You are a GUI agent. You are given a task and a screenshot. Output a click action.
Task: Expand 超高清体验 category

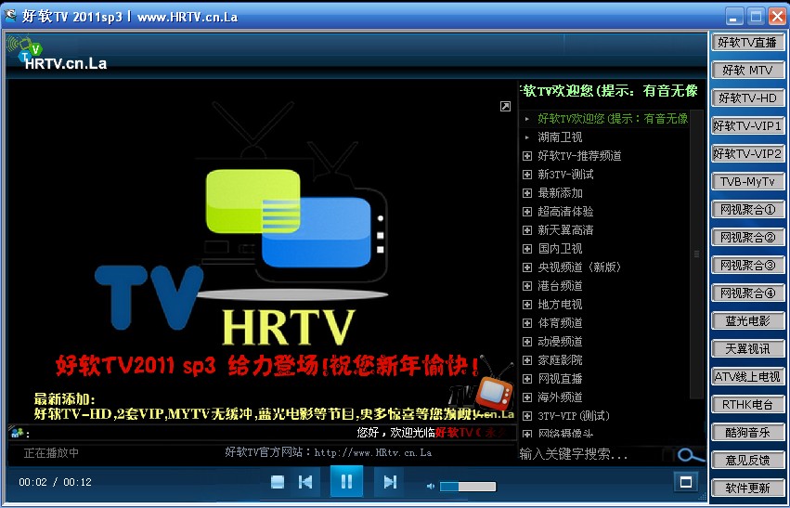point(527,212)
